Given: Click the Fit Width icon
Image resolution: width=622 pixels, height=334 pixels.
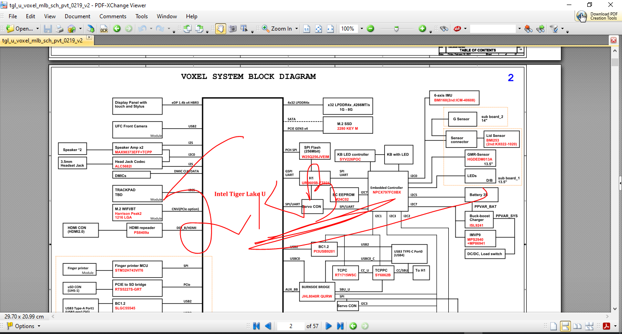Looking at the screenshot, I should pyautogui.click(x=330, y=28).
